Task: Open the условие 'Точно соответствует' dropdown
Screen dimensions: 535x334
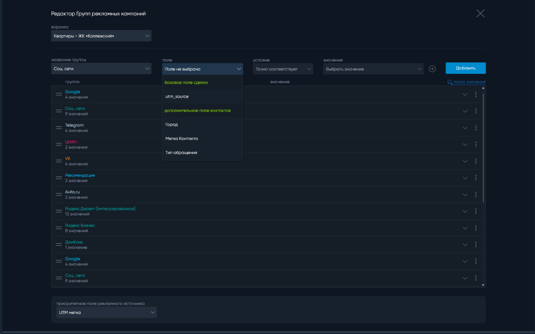Action: click(x=283, y=69)
